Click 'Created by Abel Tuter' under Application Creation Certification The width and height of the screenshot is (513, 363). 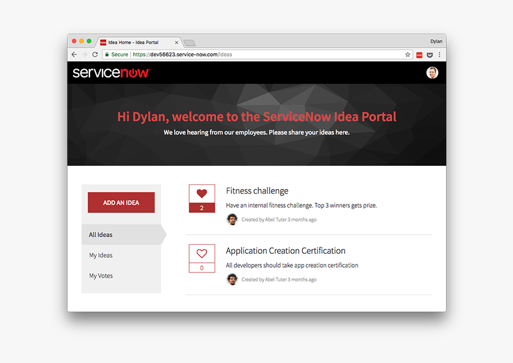coord(279,280)
